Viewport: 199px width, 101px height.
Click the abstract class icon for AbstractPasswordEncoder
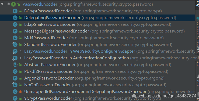pyautogui.click(x=15, y=65)
